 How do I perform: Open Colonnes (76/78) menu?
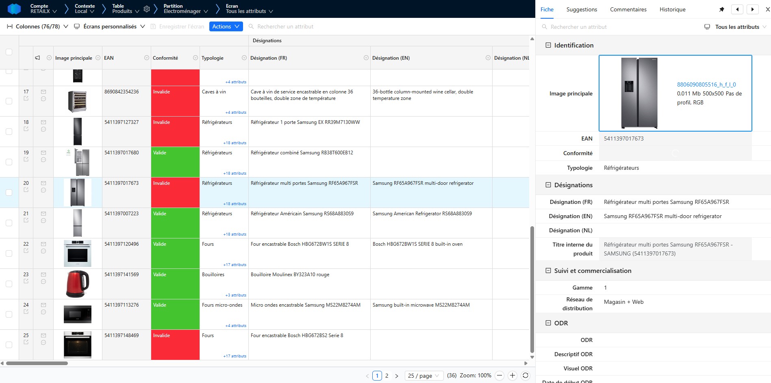coord(37,26)
